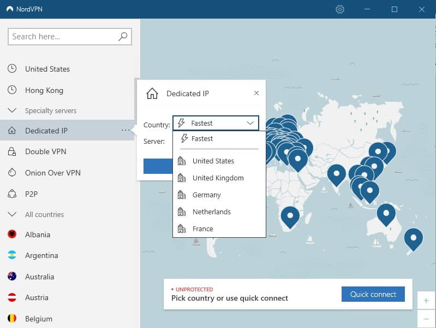Connect to Albania from list

[67, 235]
